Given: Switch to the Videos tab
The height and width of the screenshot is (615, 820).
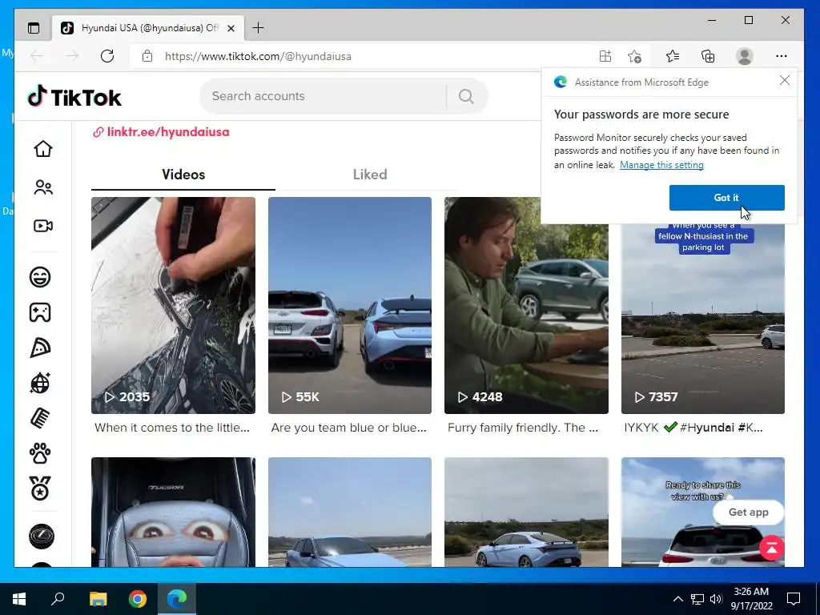Looking at the screenshot, I should (x=183, y=175).
